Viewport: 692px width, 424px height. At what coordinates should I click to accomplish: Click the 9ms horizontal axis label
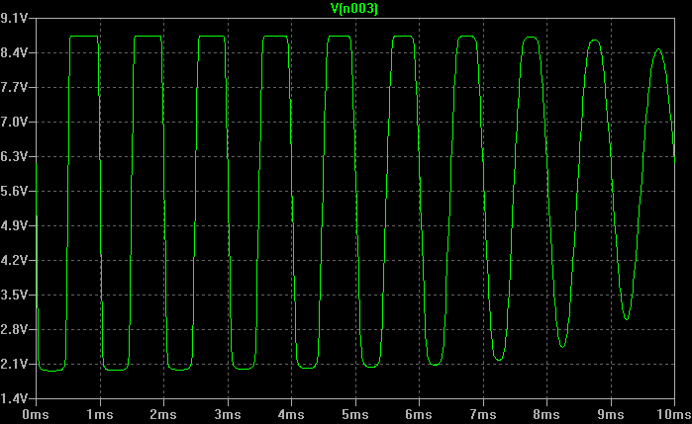click(x=610, y=414)
